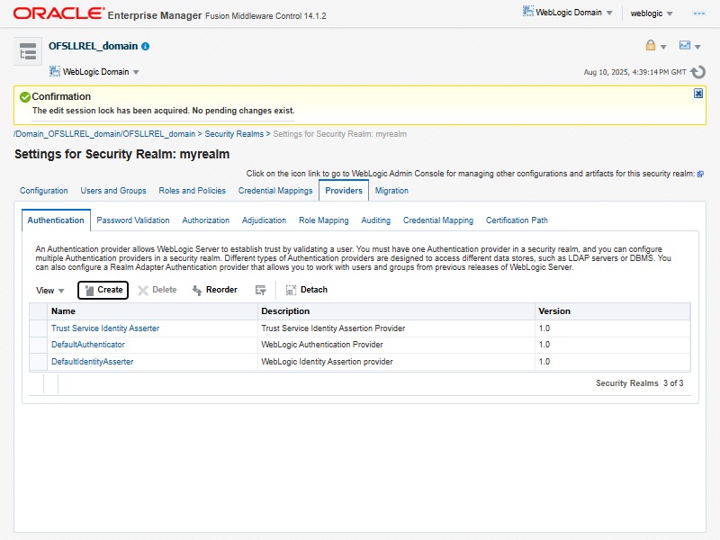Open the lock Change Center dropdown
The width and height of the screenshot is (720, 540).
[655, 46]
